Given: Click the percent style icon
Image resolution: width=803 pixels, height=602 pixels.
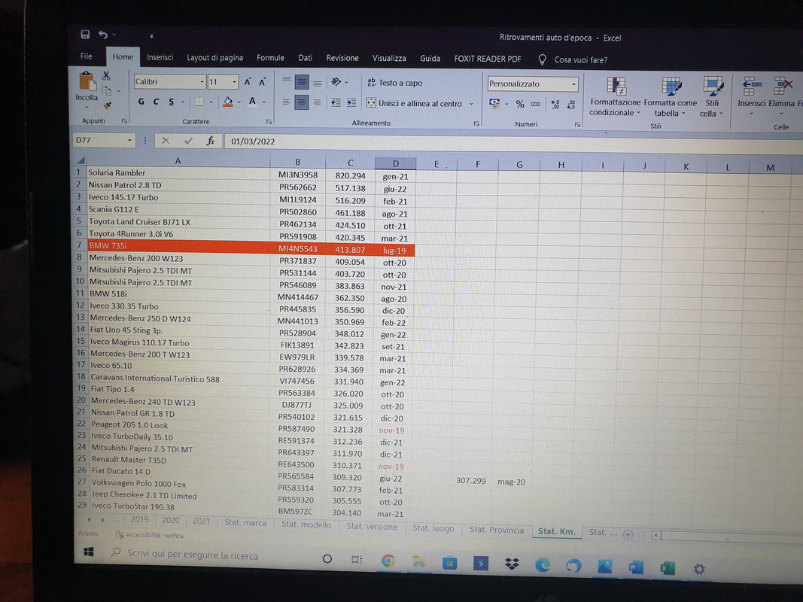Looking at the screenshot, I should click(x=520, y=104).
